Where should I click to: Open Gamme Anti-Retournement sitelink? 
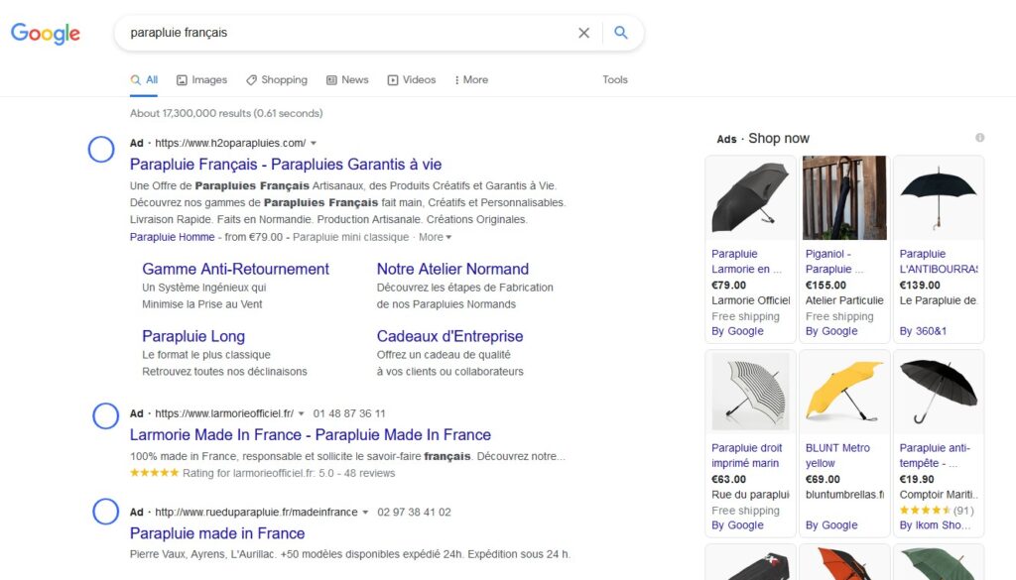[x=235, y=269]
